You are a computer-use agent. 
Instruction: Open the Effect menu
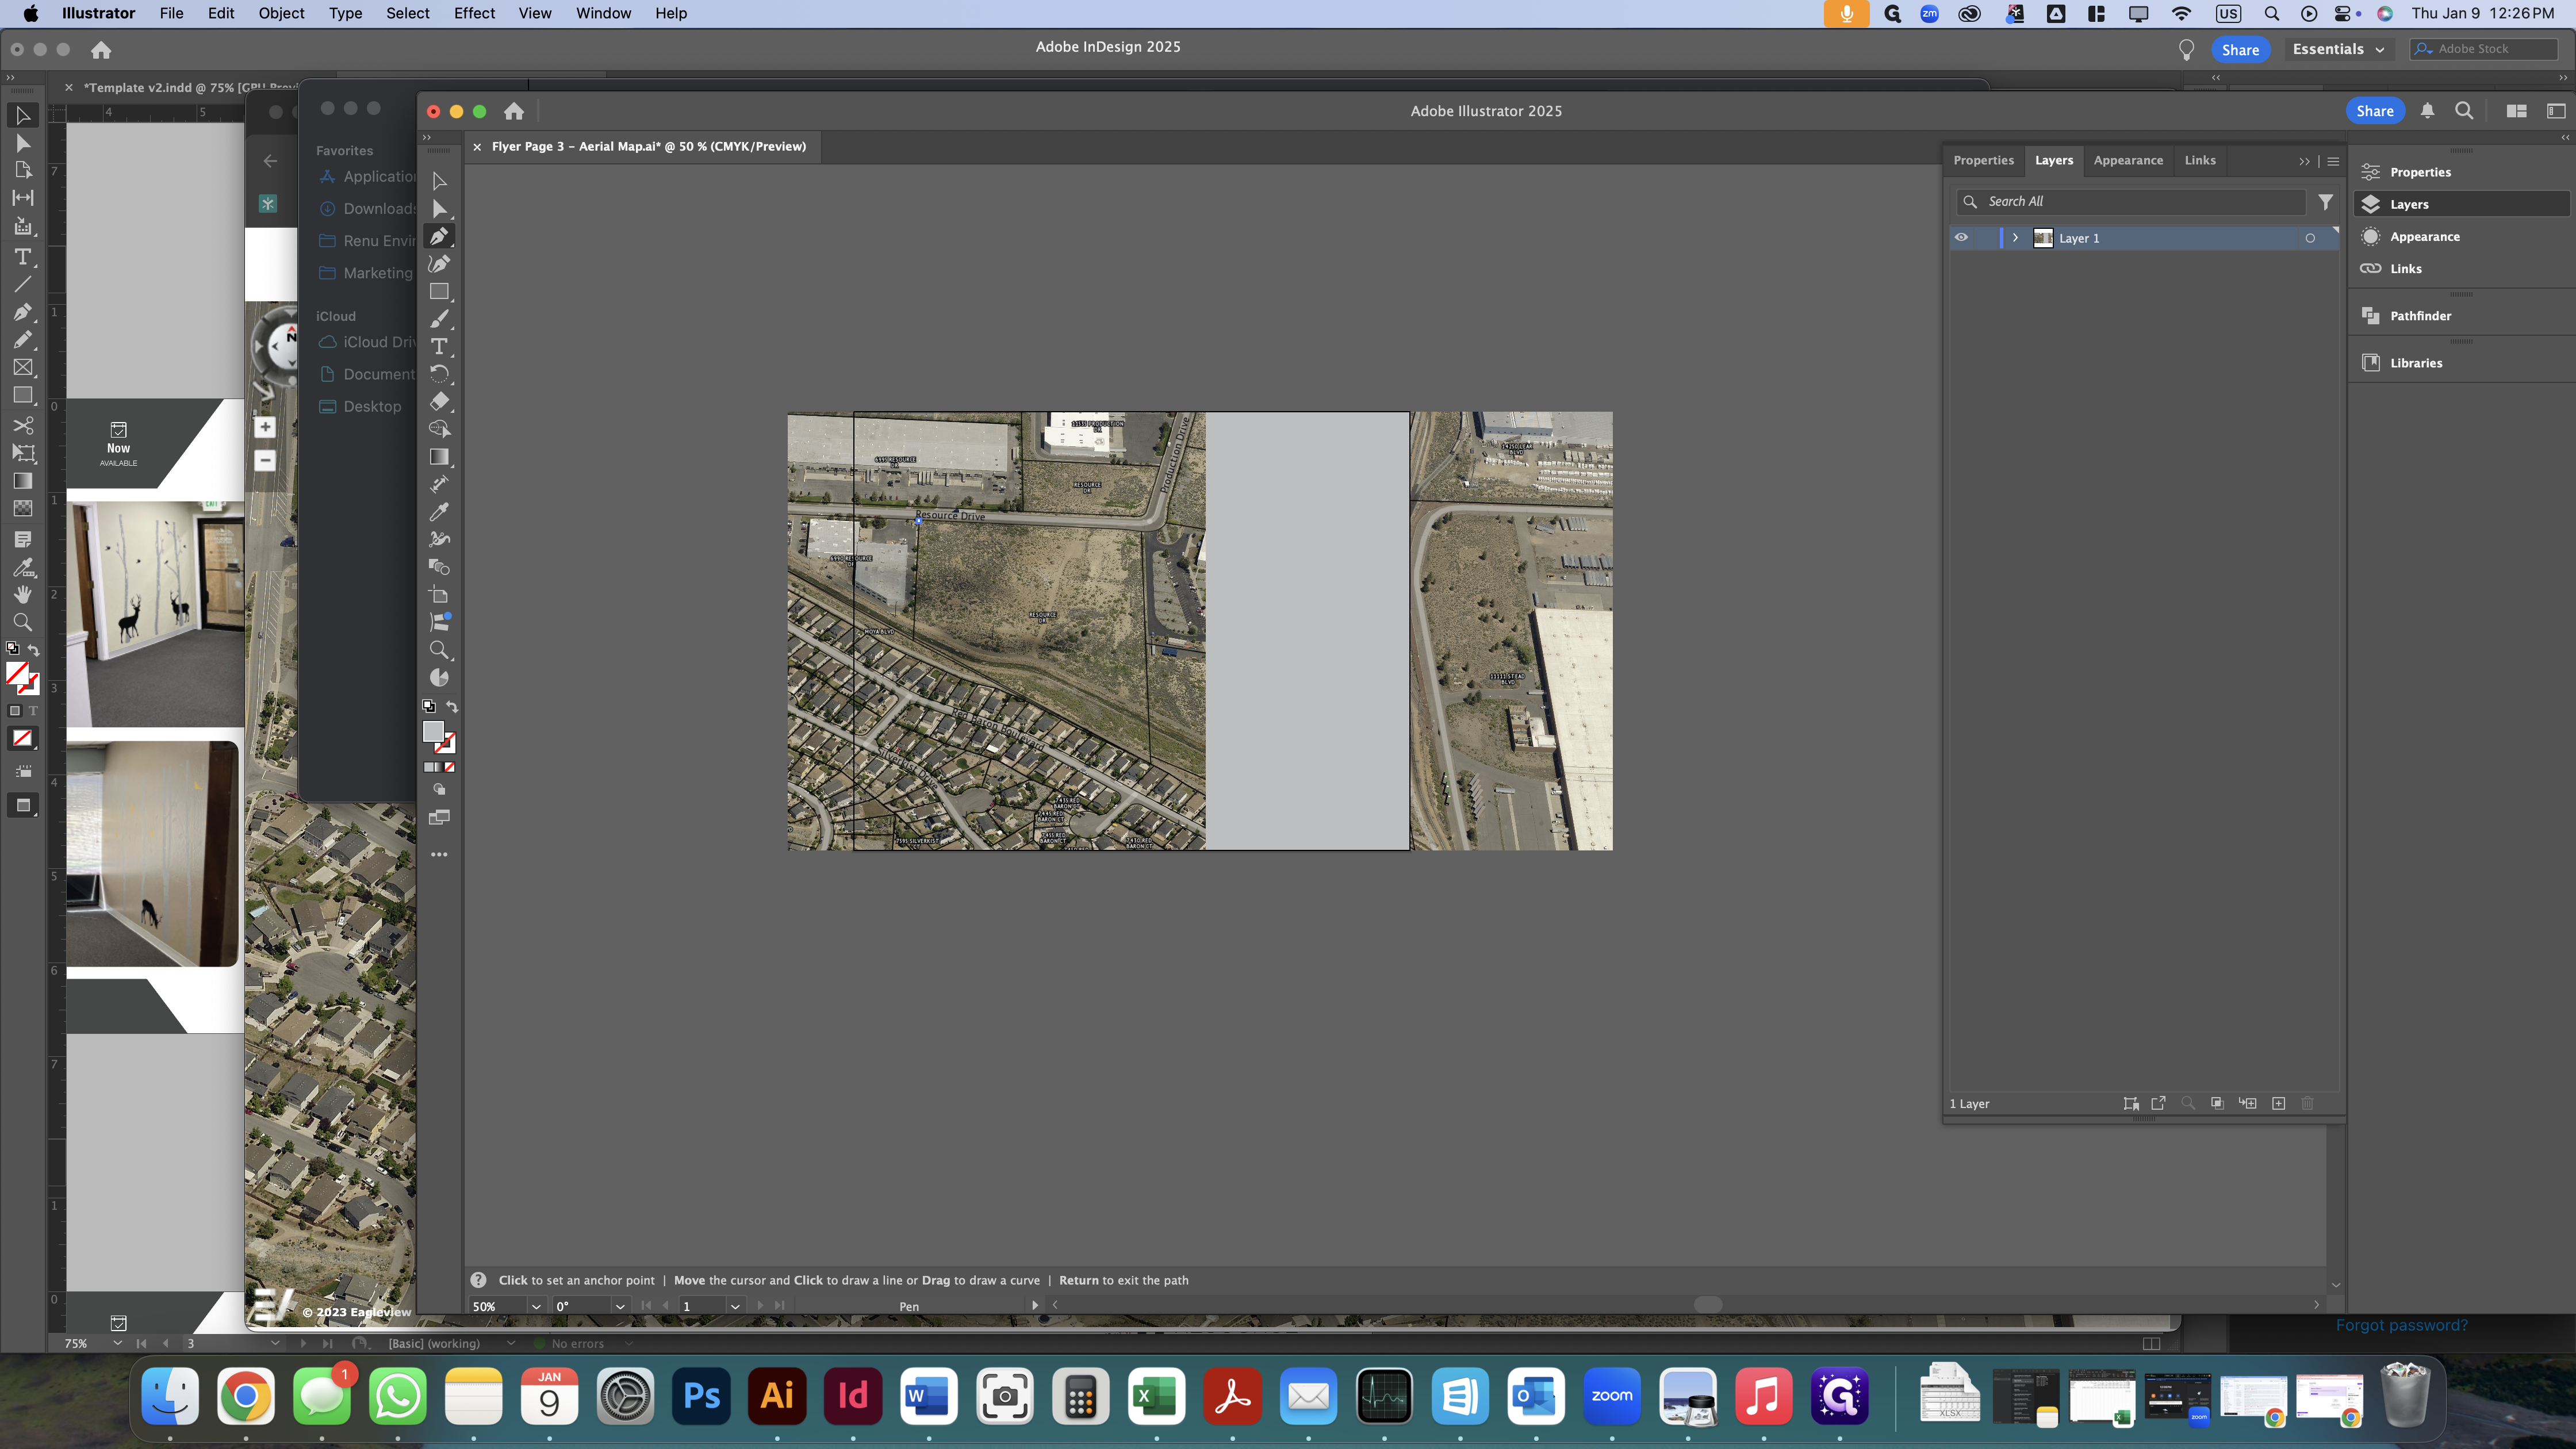pos(474,13)
